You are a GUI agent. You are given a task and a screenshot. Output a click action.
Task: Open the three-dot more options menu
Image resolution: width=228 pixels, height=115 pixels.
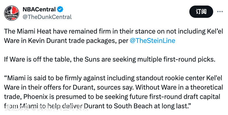pyautogui.click(x=220, y=12)
